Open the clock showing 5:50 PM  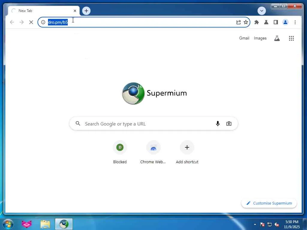[292, 224]
